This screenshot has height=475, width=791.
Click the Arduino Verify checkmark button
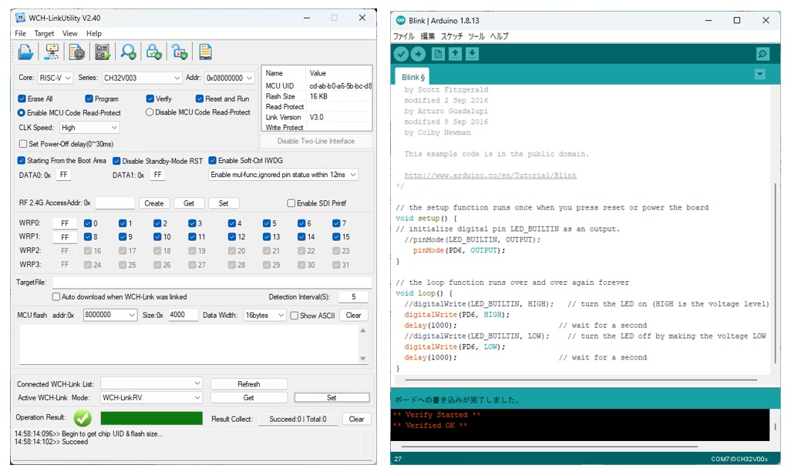coord(401,54)
